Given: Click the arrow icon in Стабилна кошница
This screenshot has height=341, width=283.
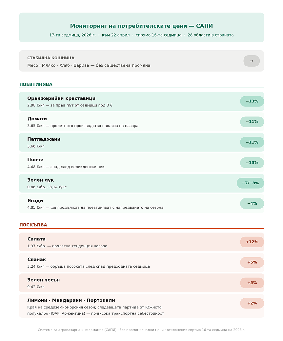Looking at the screenshot, I should [x=252, y=61].
